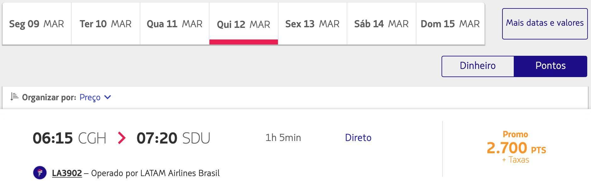Switch price display to Dinheiro
The width and height of the screenshot is (591, 188).
478,66
